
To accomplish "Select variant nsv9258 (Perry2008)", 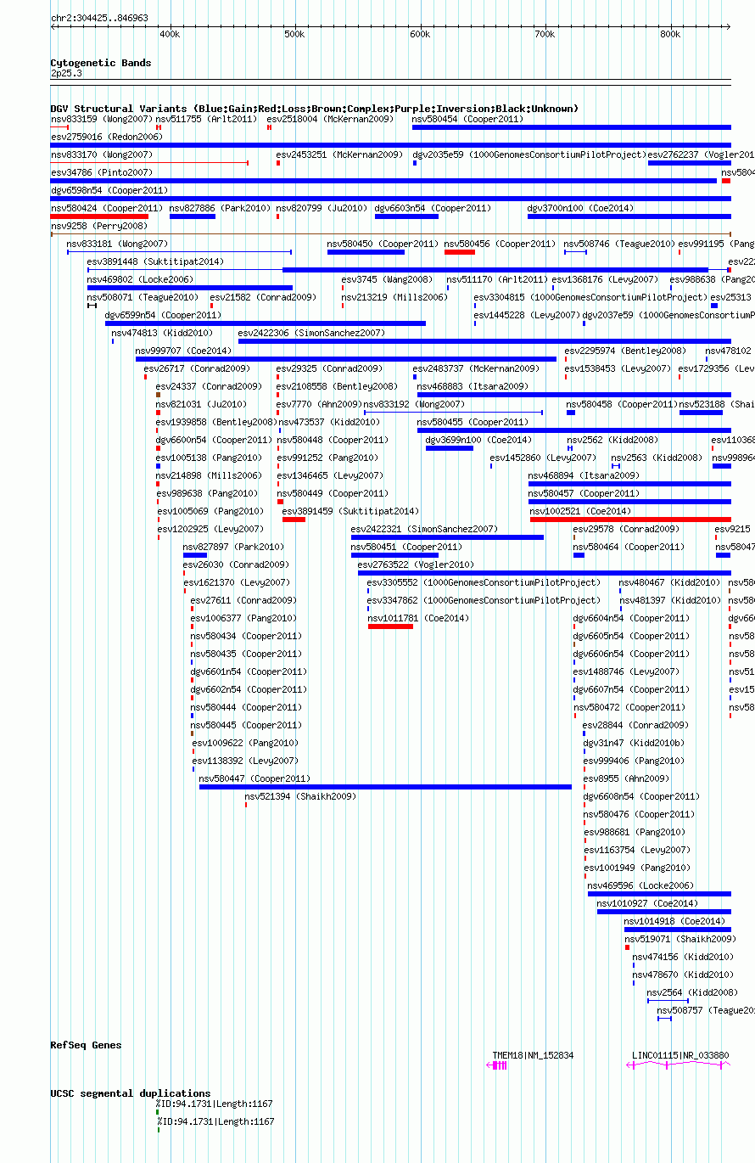I will (x=390, y=234).
